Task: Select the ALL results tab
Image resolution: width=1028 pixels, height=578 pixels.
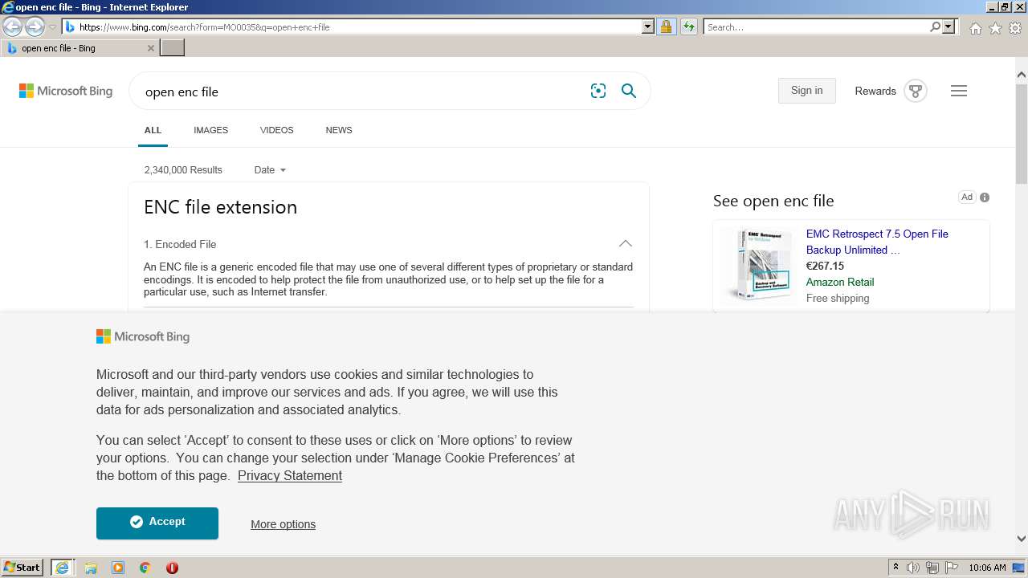Action: [x=153, y=130]
